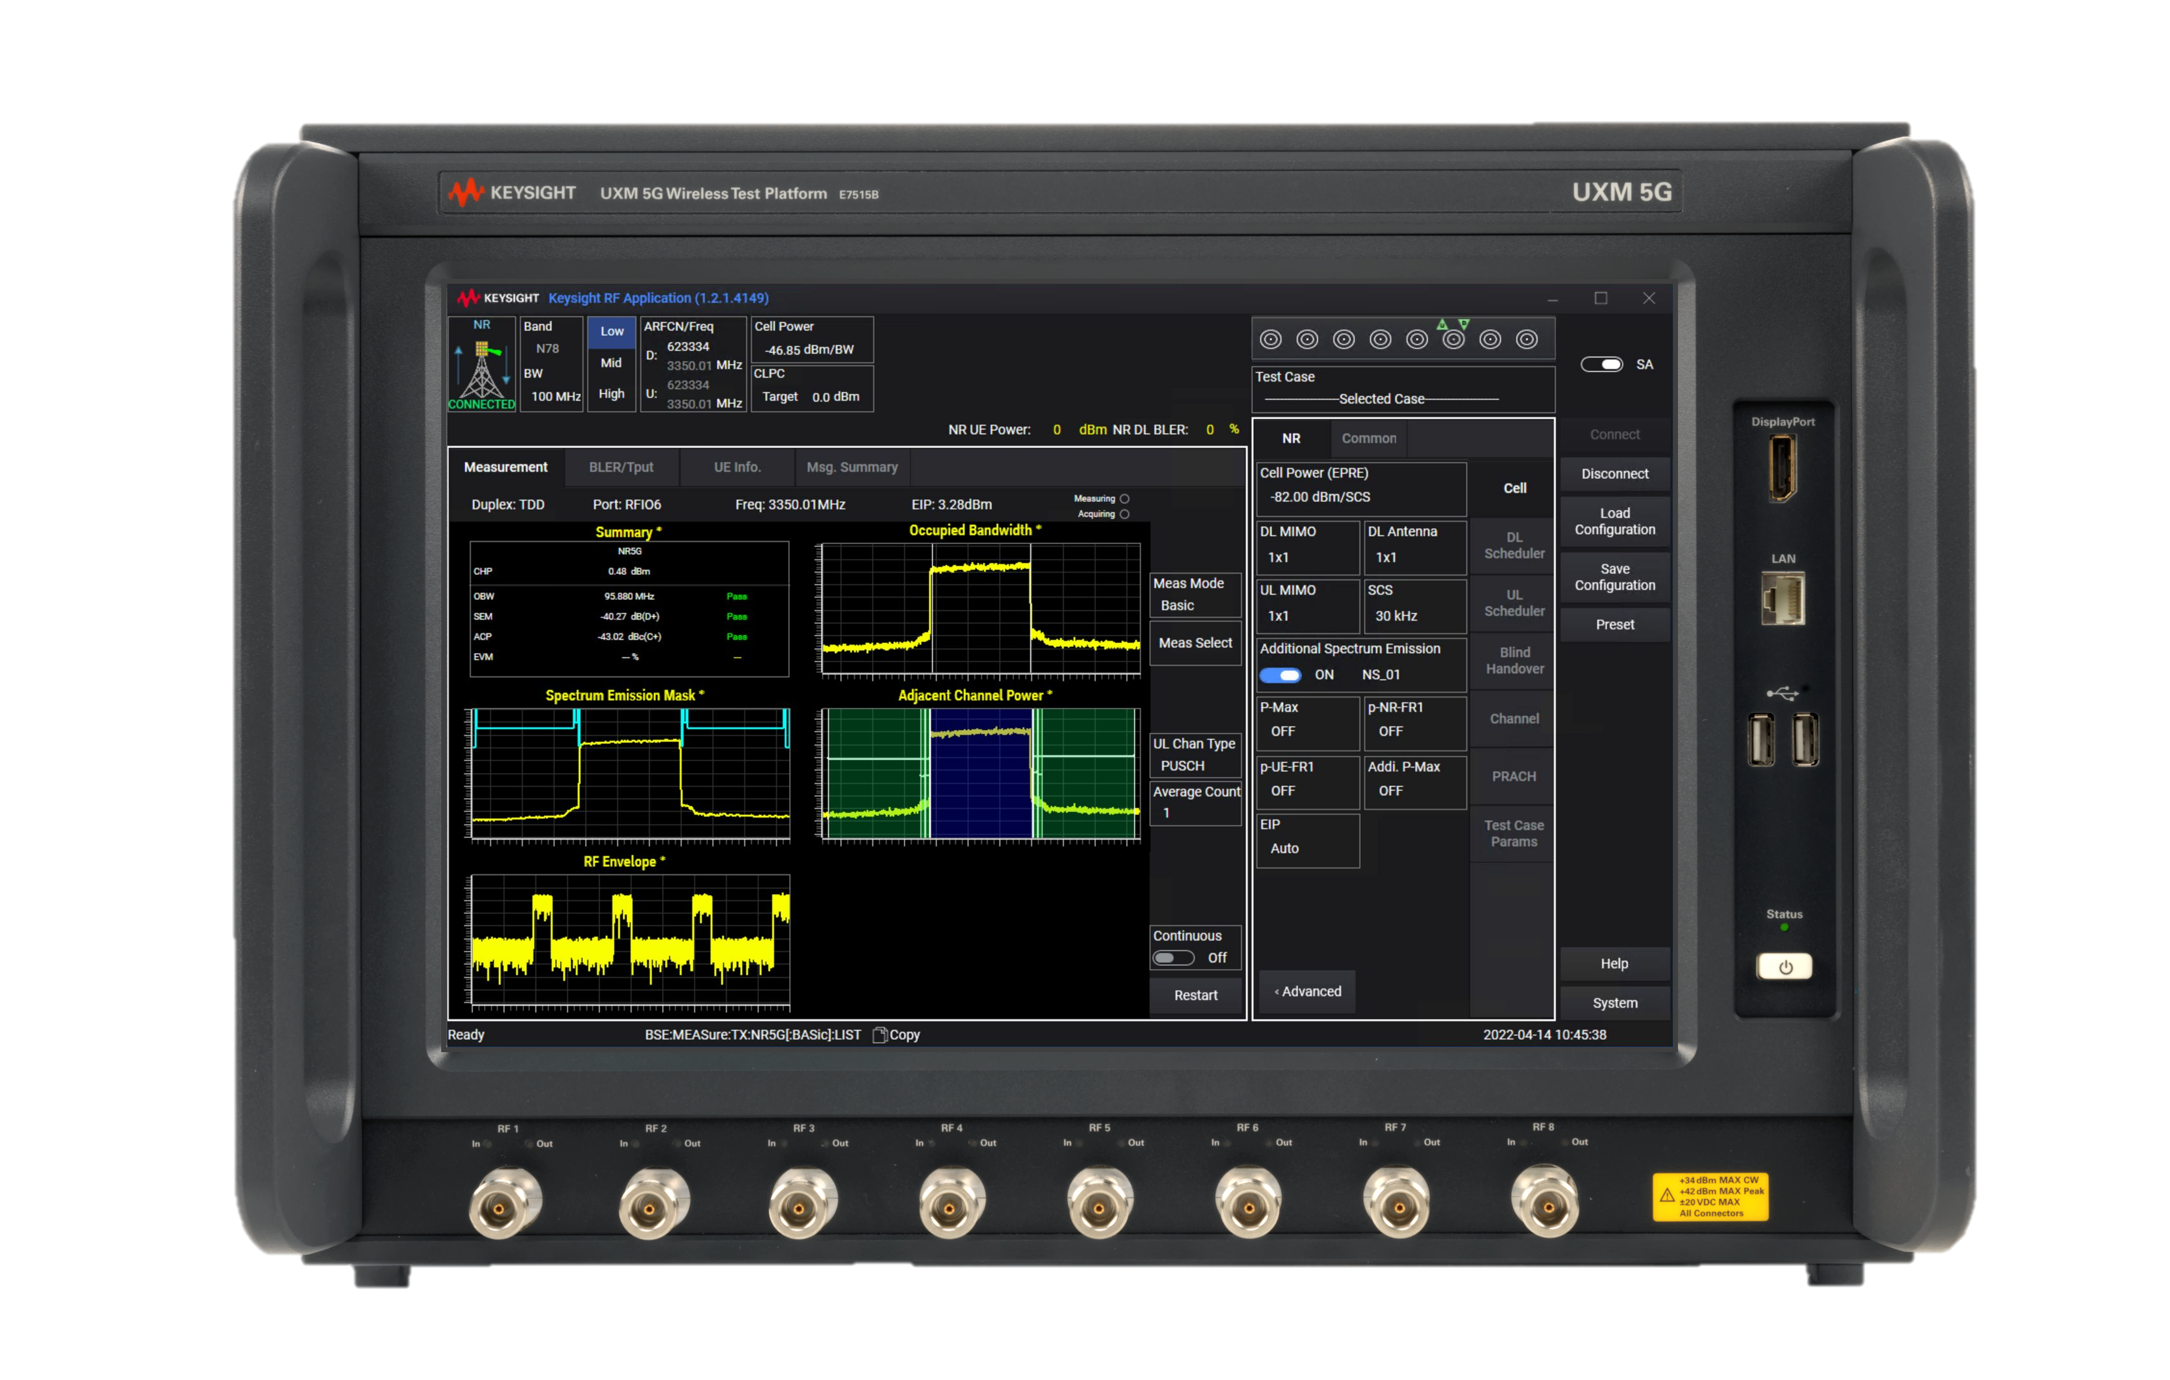Click the Save Configuration button
This screenshot has height=1380, width=2170.
pos(1614,578)
